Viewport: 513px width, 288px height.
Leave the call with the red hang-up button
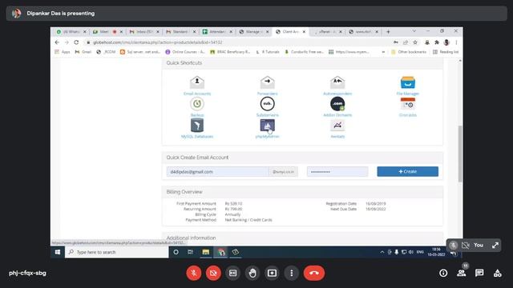pyautogui.click(x=314, y=273)
